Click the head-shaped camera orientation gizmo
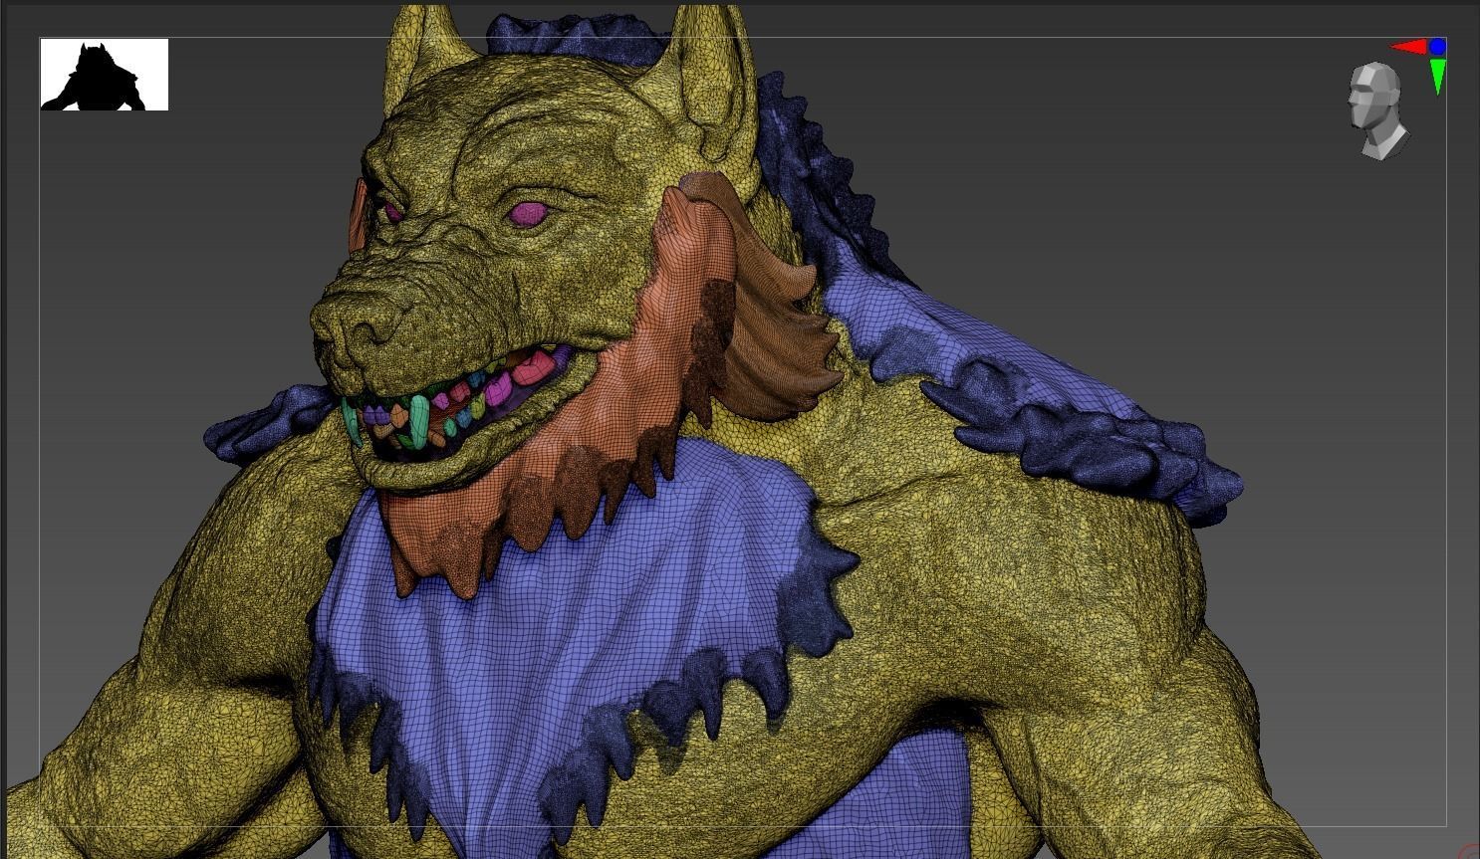The width and height of the screenshot is (1480, 859). pos(1378,110)
